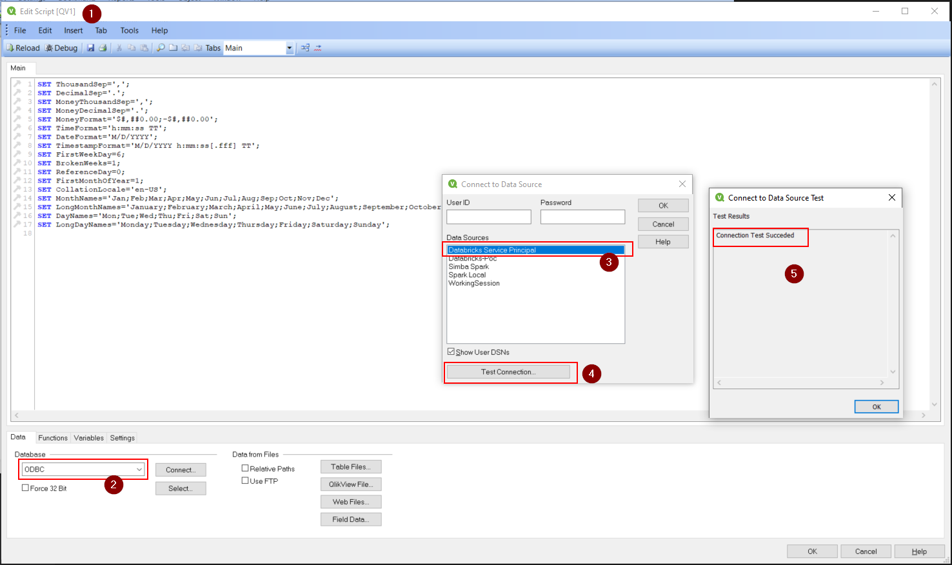Toggle the Show User DSNs checkbox
This screenshot has width=952, height=565.
pos(451,352)
